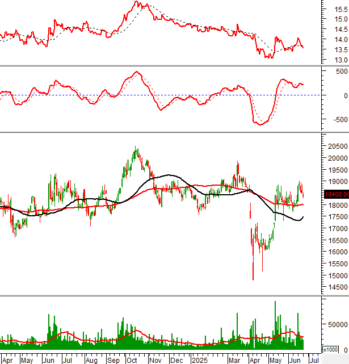Click the 500 oscillator axis value
Screen dimensions: 349x364
[342, 72]
